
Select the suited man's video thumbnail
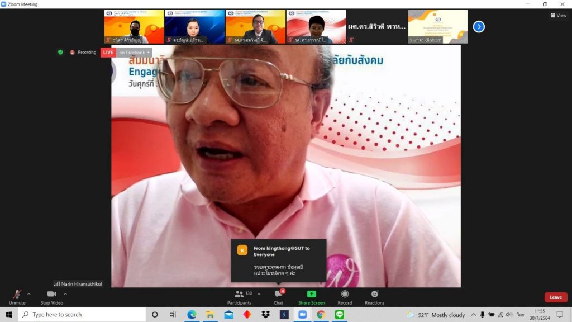(255, 27)
